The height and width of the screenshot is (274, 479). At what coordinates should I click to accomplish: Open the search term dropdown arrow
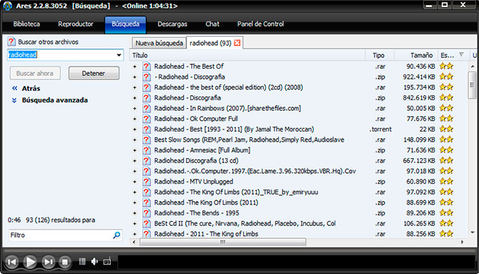point(119,55)
